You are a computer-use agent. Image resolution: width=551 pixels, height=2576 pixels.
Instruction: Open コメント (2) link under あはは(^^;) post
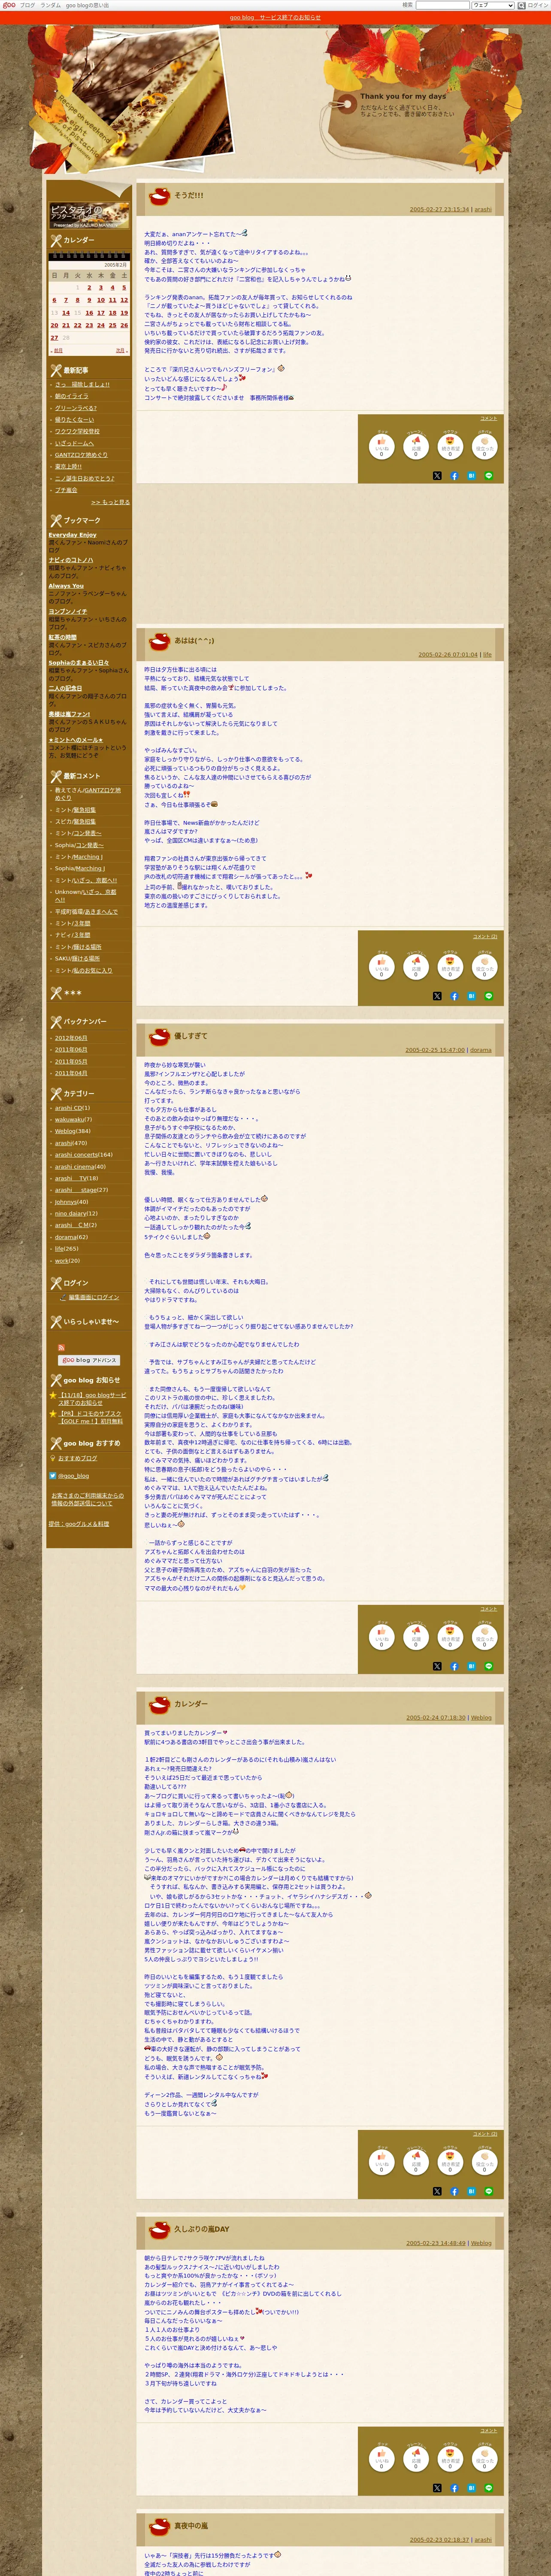[485, 937]
